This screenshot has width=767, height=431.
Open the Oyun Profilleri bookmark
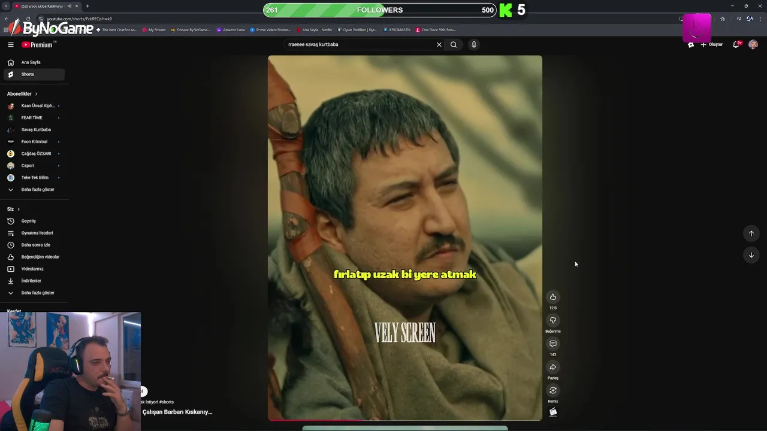tap(358, 29)
